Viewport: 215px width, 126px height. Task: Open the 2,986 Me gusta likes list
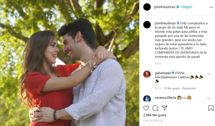[x=155, y=115]
